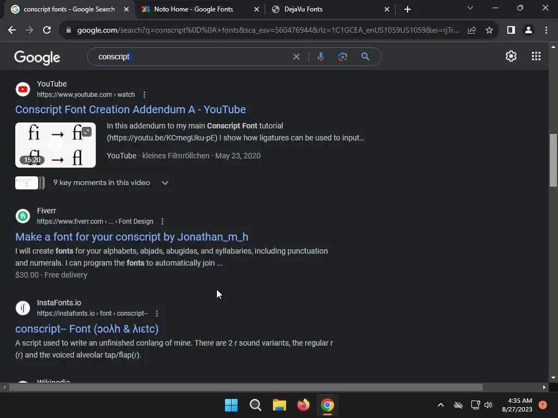Open Google search settings gear
Screen dimensions: 558x418
click(511, 56)
